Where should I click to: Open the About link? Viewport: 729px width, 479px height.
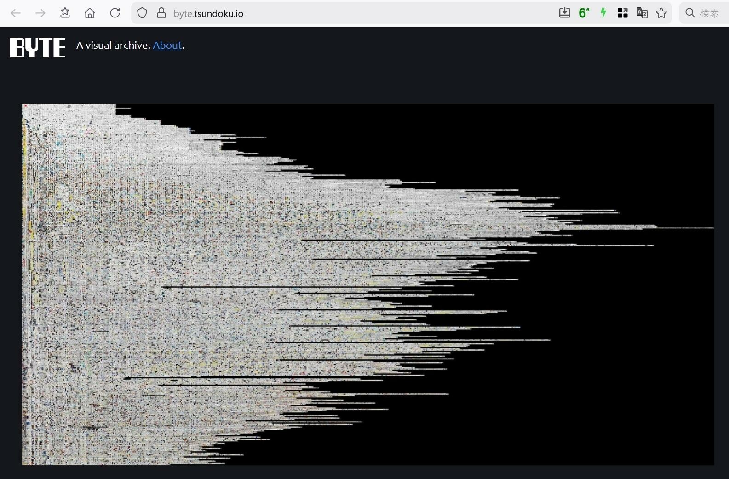[x=167, y=45]
